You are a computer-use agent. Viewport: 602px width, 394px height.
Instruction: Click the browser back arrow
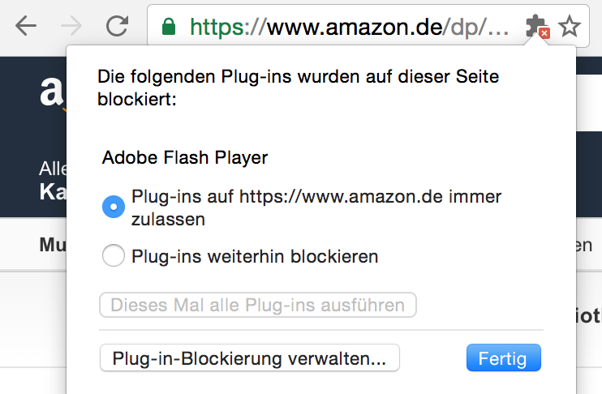click(x=26, y=27)
